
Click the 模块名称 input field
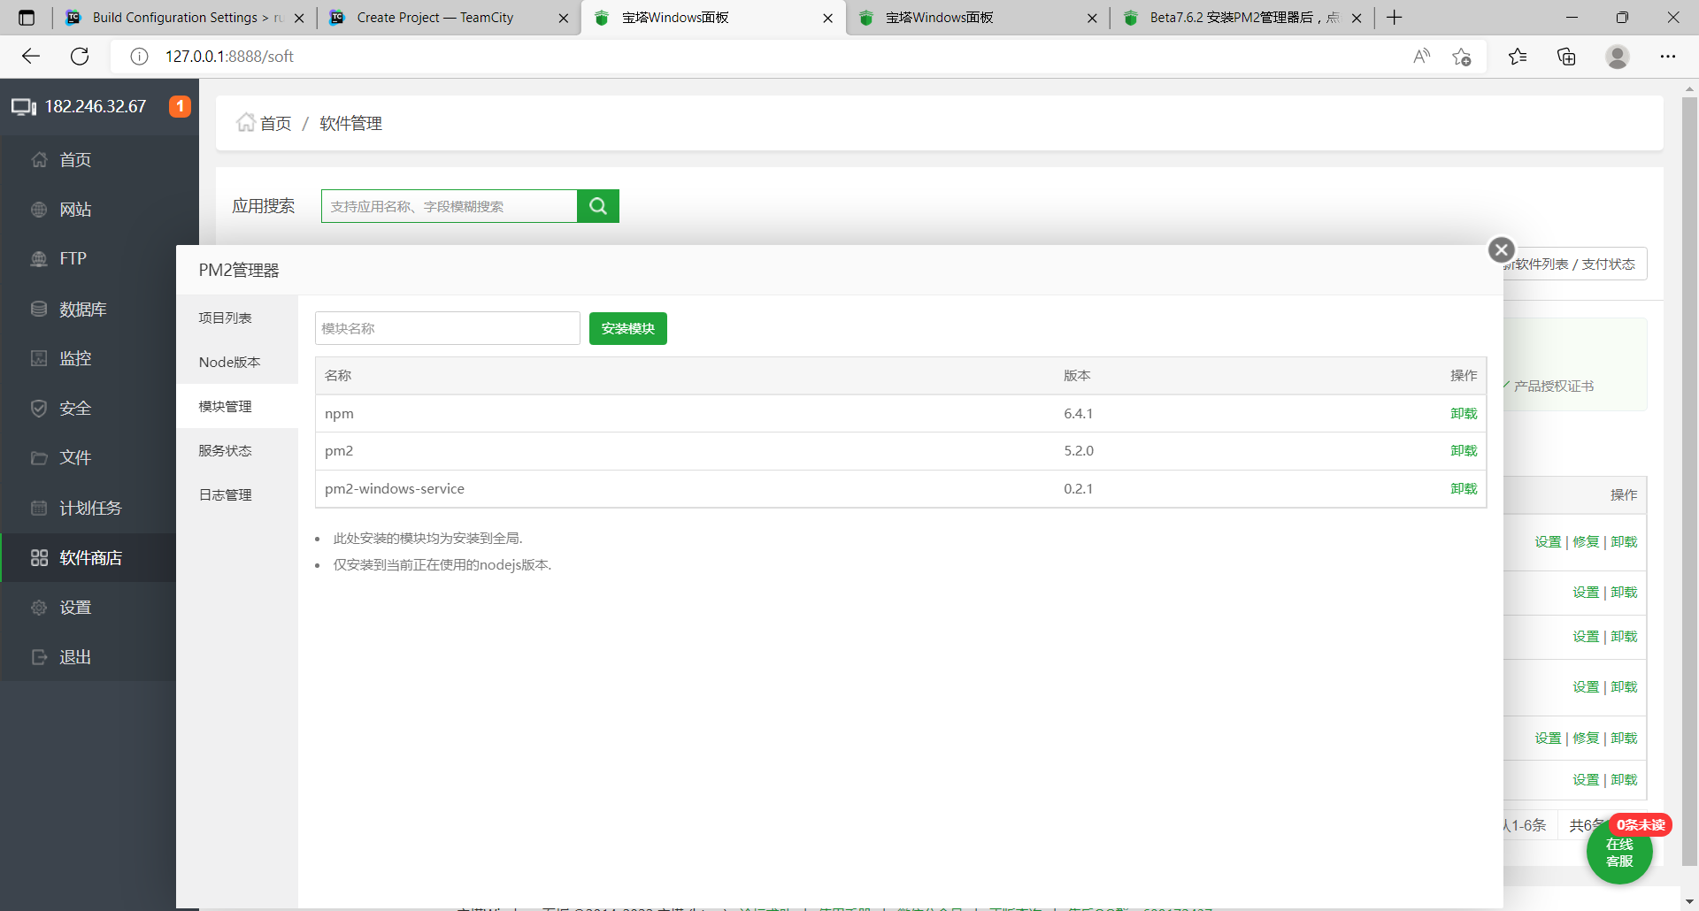tap(448, 328)
